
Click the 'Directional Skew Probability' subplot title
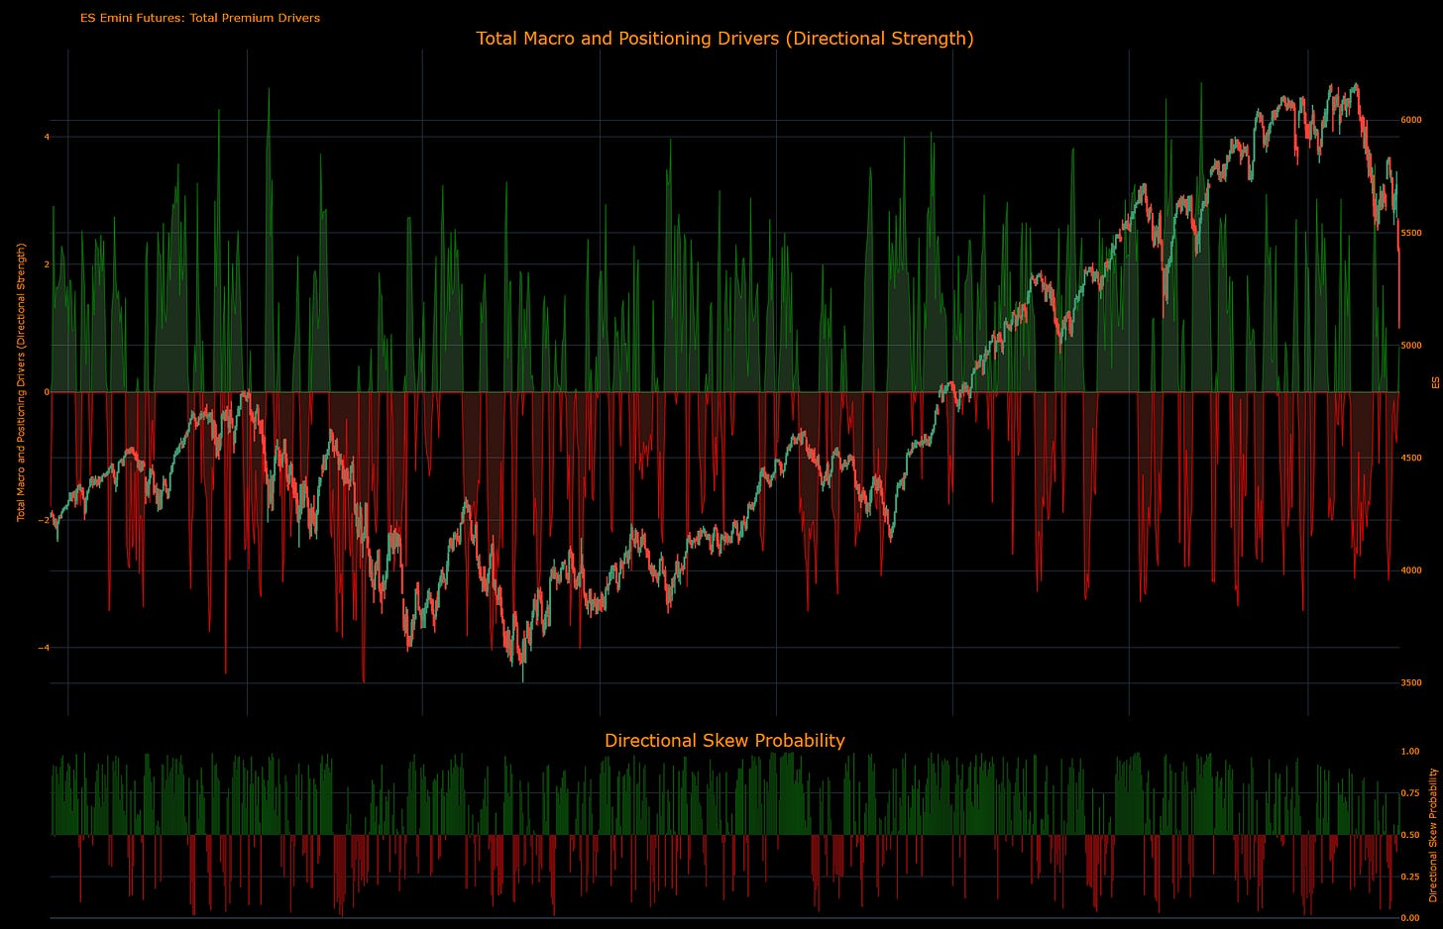tap(724, 740)
